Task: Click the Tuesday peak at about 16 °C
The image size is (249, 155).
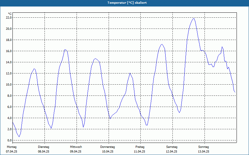Action: click(65, 50)
